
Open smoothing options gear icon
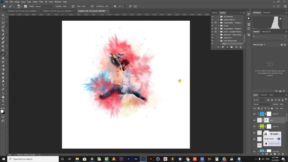click(115, 6)
